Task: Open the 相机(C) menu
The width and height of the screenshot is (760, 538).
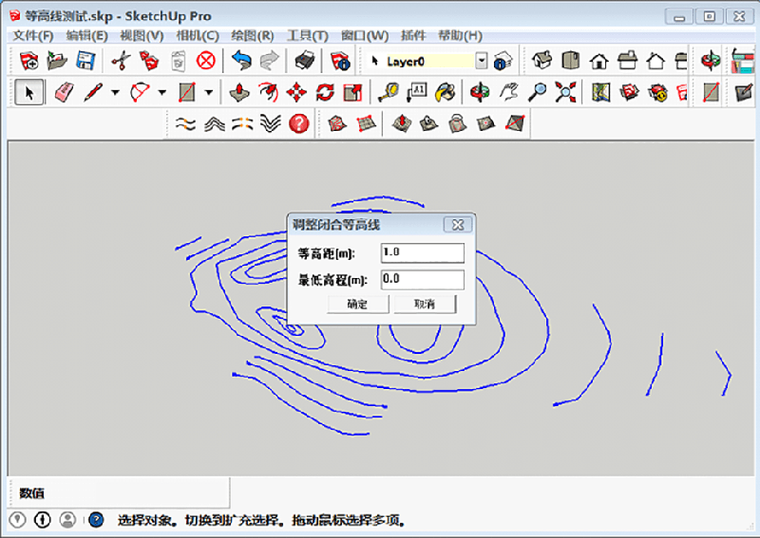Action: pos(197,35)
